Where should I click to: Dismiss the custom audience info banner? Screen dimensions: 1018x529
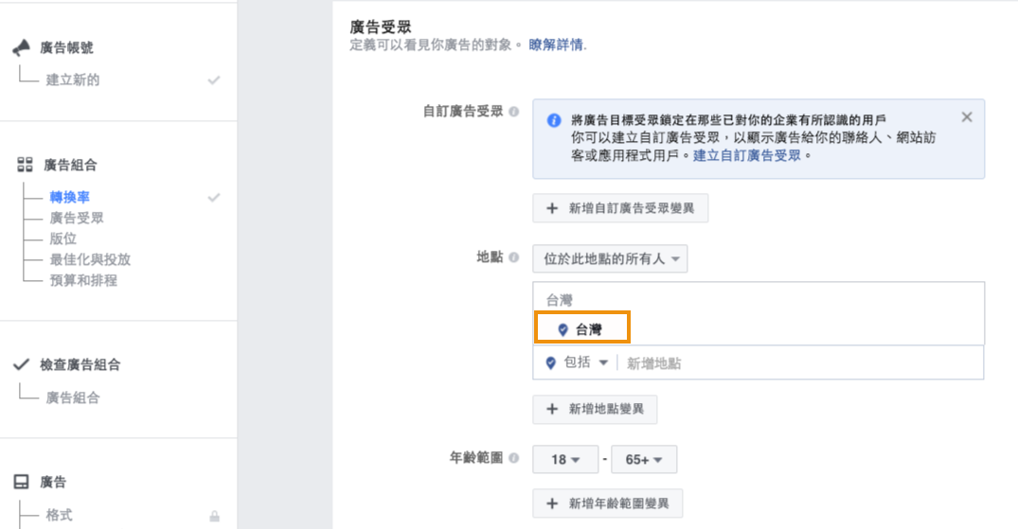point(966,117)
